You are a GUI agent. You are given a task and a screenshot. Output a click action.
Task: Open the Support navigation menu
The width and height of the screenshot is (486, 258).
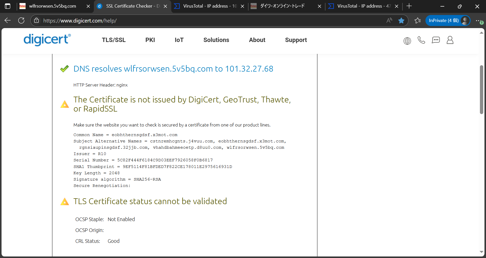pyautogui.click(x=296, y=40)
